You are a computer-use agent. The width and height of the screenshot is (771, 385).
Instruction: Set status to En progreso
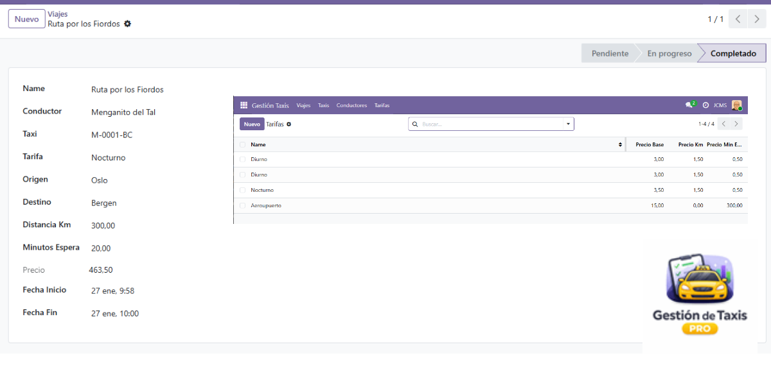tap(669, 54)
